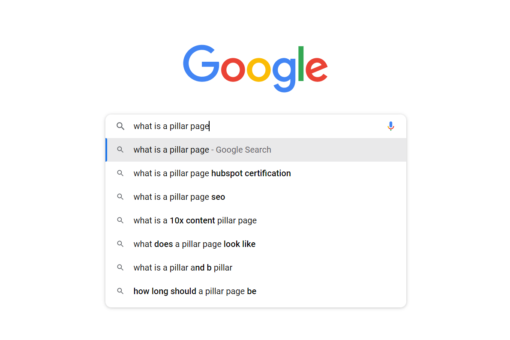Select 'what is a 10x content pillar page'

195,220
